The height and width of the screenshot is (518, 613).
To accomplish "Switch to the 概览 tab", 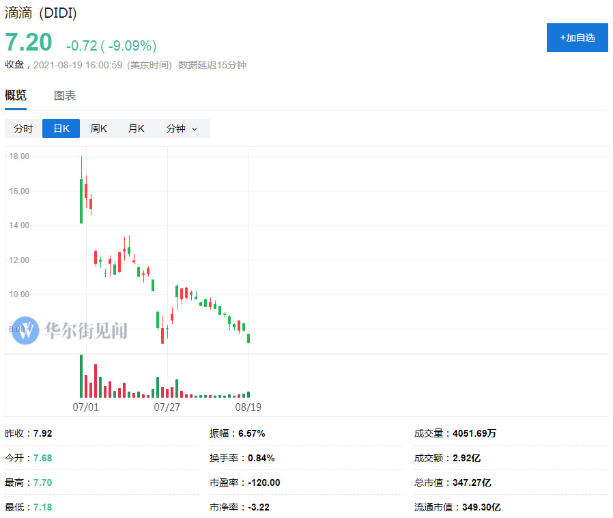I will point(16,96).
